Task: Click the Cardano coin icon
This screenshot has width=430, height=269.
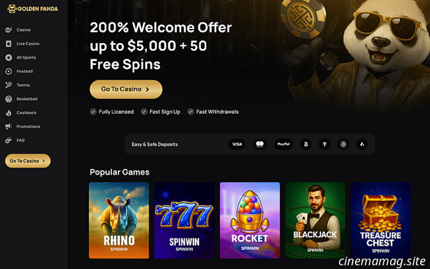Action: [x=343, y=144]
